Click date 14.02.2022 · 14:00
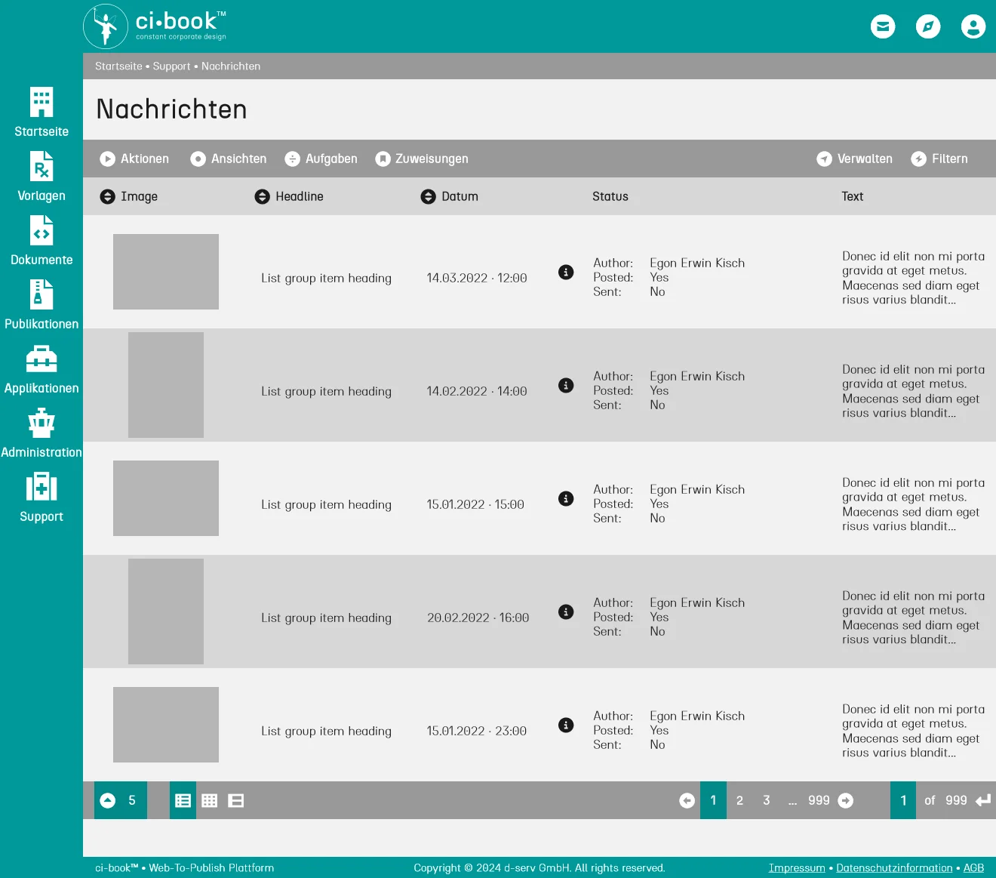 [477, 391]
